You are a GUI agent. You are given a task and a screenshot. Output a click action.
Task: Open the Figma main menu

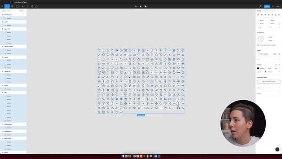tap(2, 6)
